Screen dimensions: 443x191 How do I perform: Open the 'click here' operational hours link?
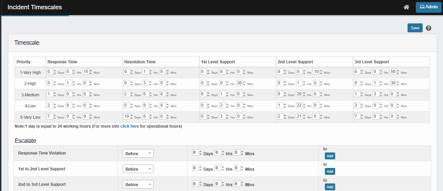pos(130,126)
